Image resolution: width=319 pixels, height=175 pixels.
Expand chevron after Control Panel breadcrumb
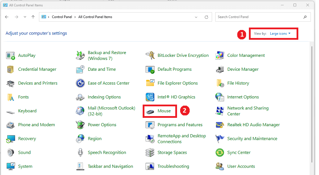point(75,17)
